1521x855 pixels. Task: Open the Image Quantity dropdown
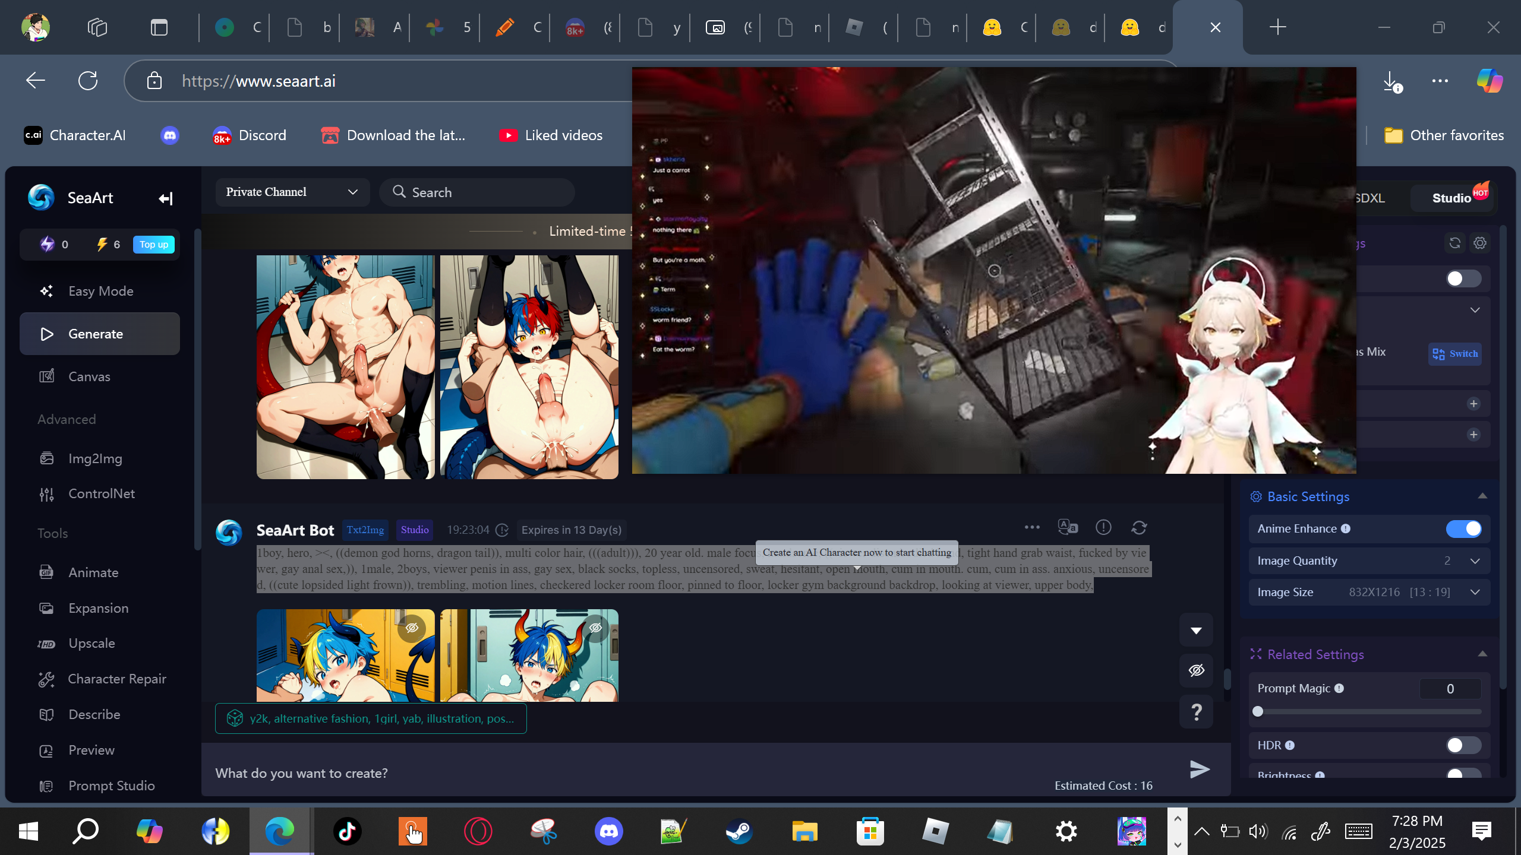(x=1369, y=561)
